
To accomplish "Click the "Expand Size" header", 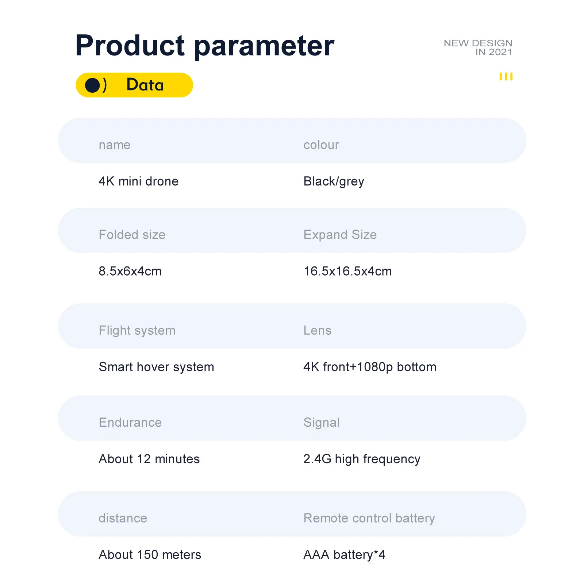I will click(x=340, y=235).
